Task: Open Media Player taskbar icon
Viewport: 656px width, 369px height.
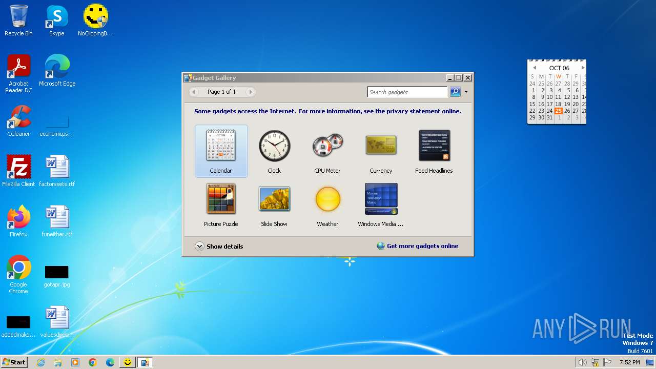Action: pos(75,362)
